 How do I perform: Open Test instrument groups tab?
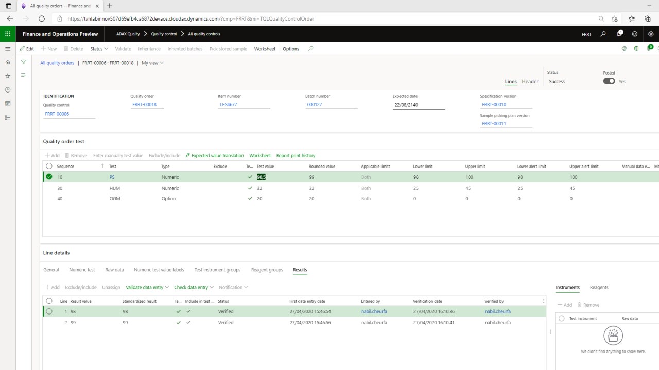pos(217,270)
